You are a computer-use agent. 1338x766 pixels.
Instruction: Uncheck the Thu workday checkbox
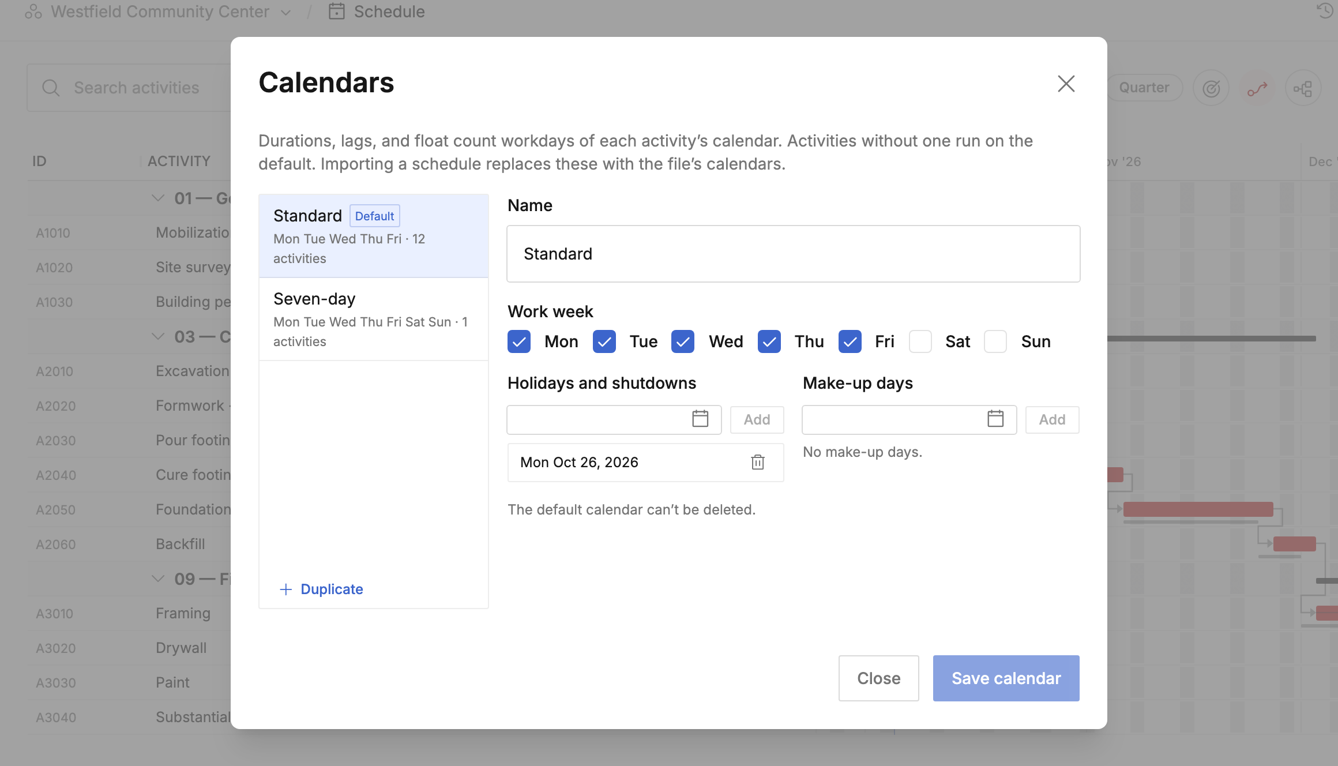[769, 341]
